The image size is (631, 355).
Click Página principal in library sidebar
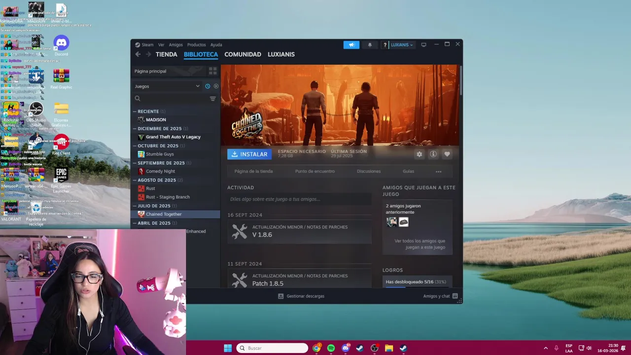tap(150, 71)
